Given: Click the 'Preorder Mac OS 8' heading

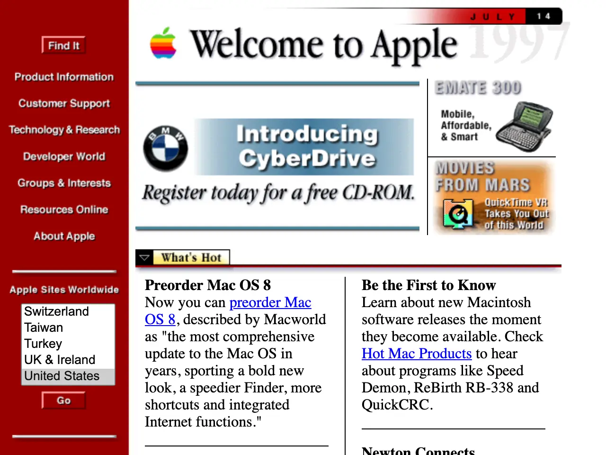Looking at the screenshot, I should (208, 285).
